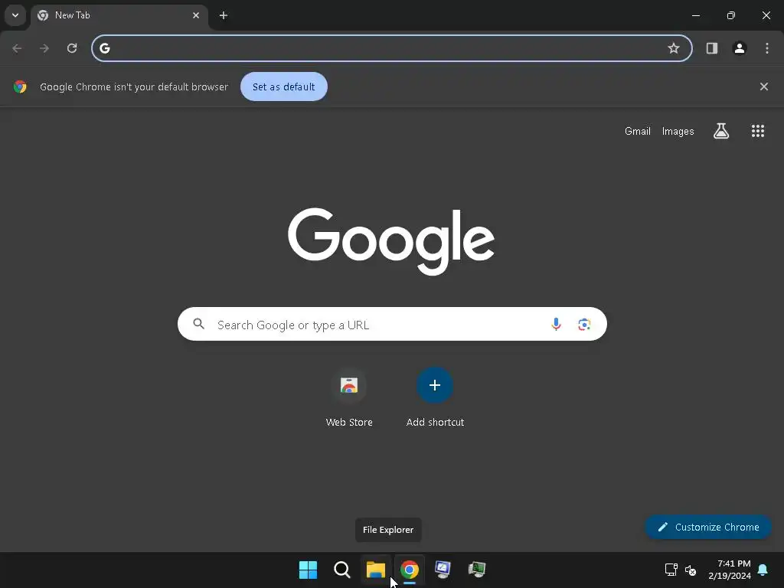The width and height of the screenshot is (784, 588).
Task: Open Chrome's three-dot menu
Action: point(767,48)
